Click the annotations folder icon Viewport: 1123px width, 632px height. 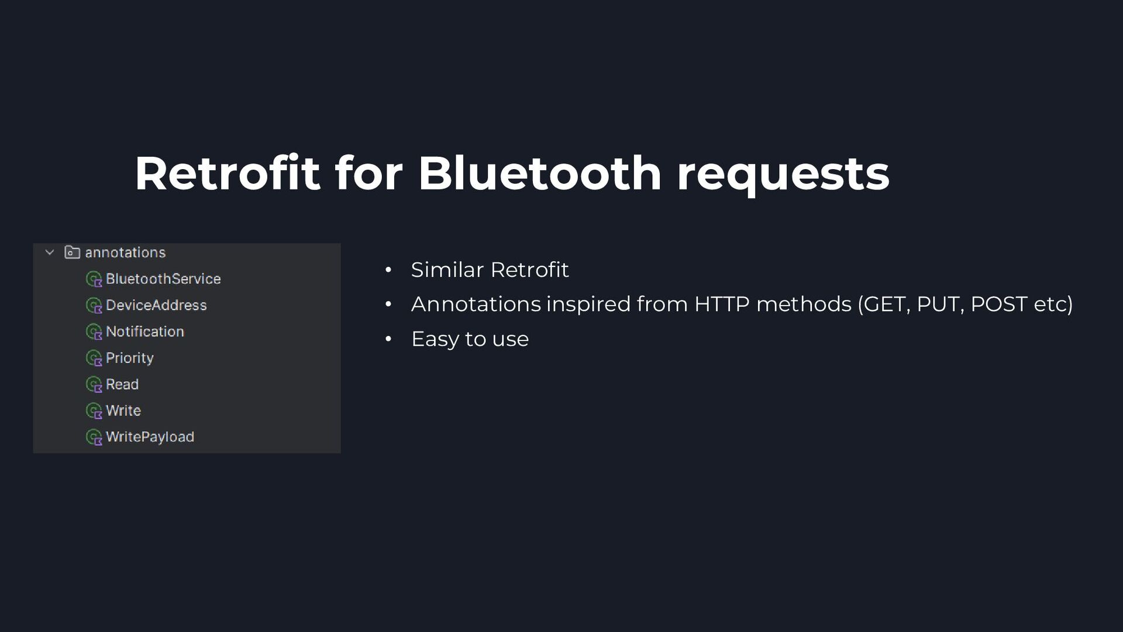point(72,252)
